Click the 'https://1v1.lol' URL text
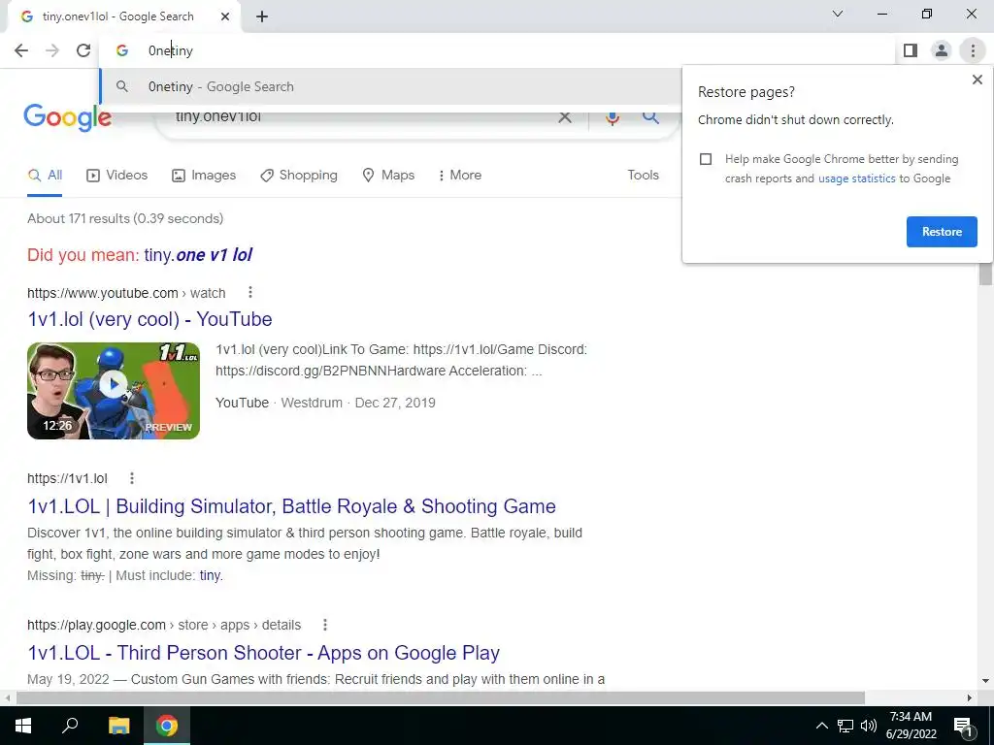 point(67,478)
